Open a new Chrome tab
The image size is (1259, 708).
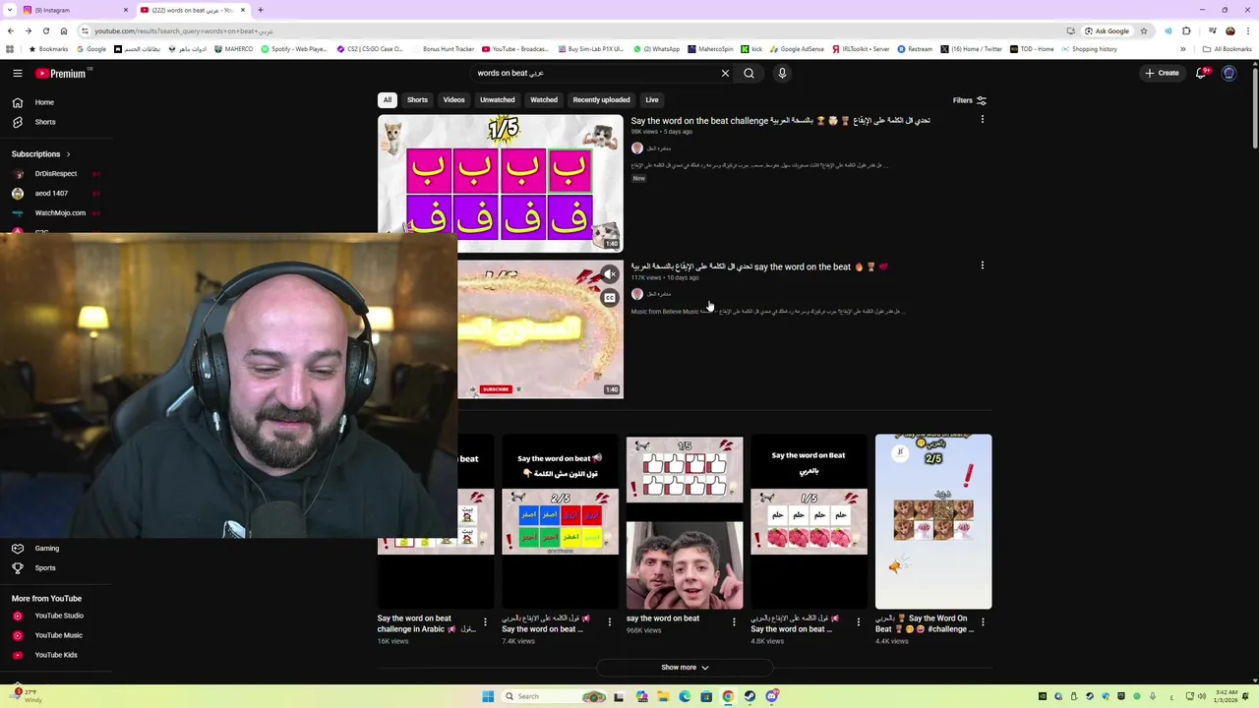261,10
